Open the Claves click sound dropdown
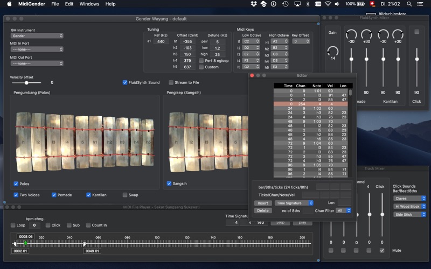Image resolution: width=431 pixels, height=269 pixels. (409, 198)
